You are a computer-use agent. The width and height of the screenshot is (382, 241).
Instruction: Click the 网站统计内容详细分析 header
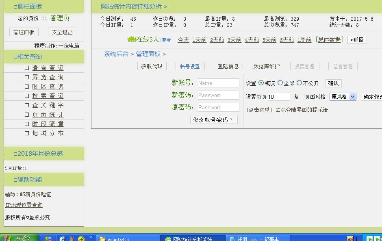point(131,7)
